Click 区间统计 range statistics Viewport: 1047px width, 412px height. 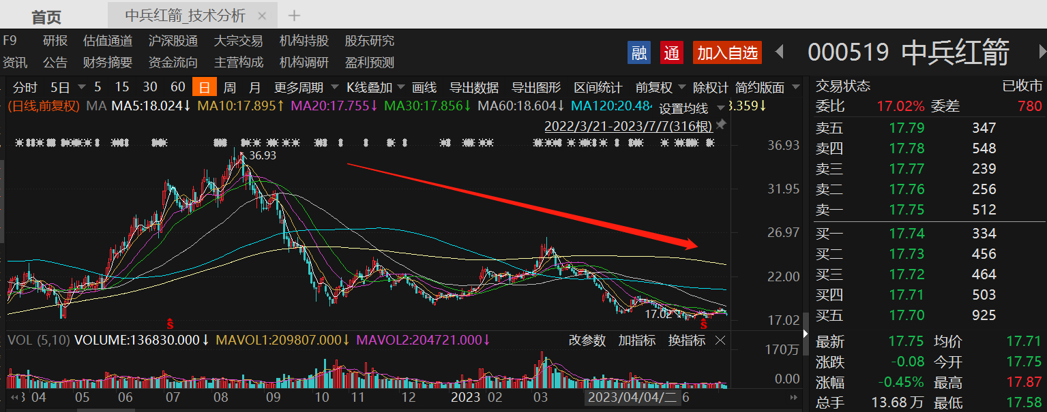(x=598, y=87)
